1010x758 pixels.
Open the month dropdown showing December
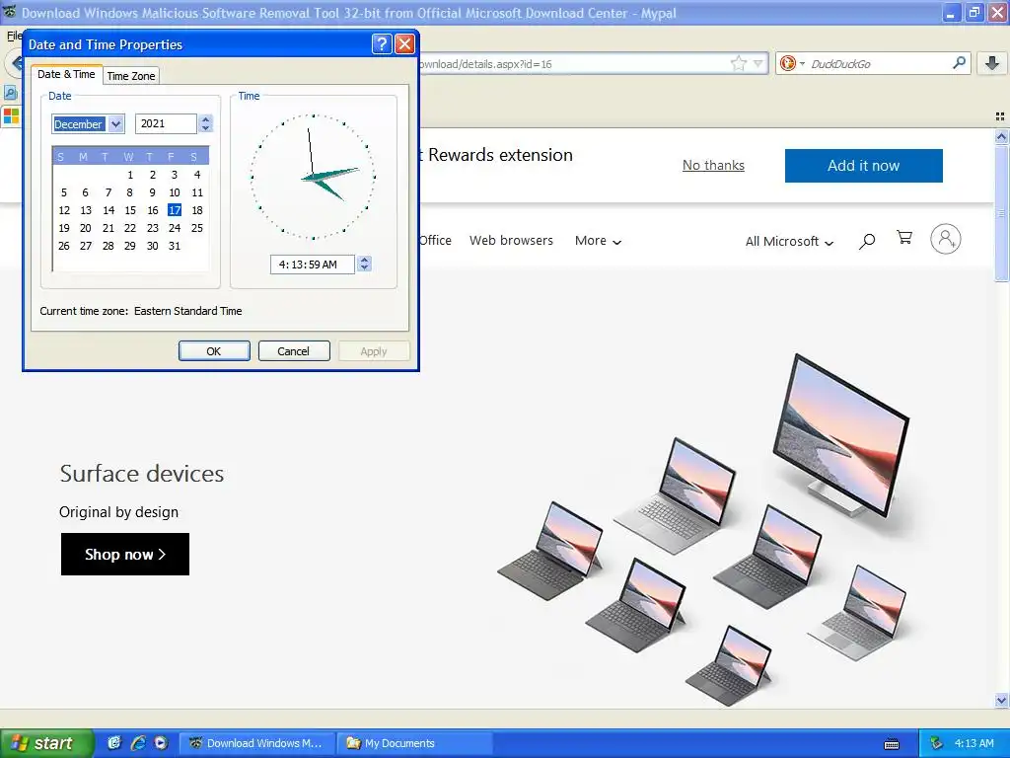pyautogui.click(x=116, y=123)
